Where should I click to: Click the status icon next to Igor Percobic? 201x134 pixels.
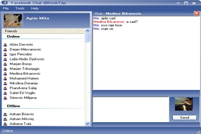(x=5, y=55)
